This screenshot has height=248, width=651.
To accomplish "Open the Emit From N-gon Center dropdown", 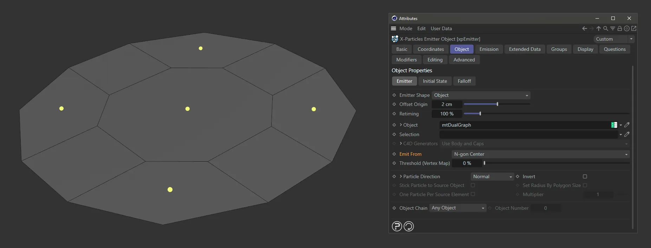I will (x=540, y=154).
